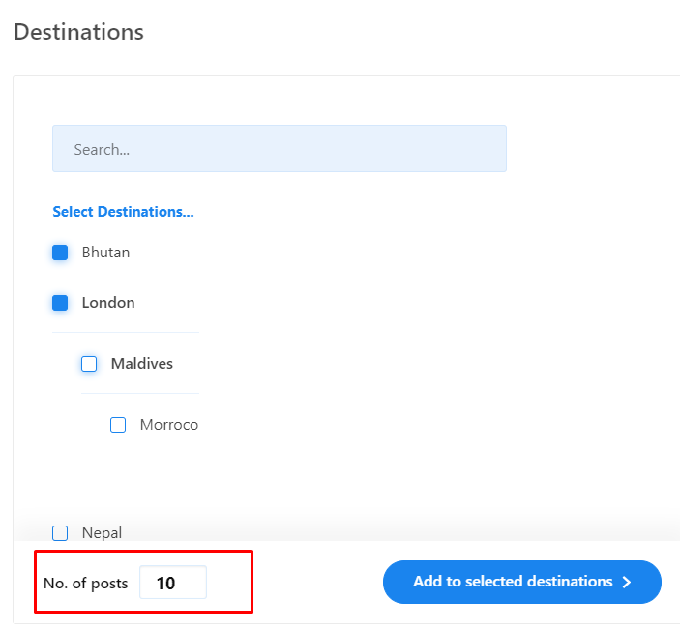Select the Maldives destination label
The height and width of the screenshot is (631, 680).
[x=142, y=364]
